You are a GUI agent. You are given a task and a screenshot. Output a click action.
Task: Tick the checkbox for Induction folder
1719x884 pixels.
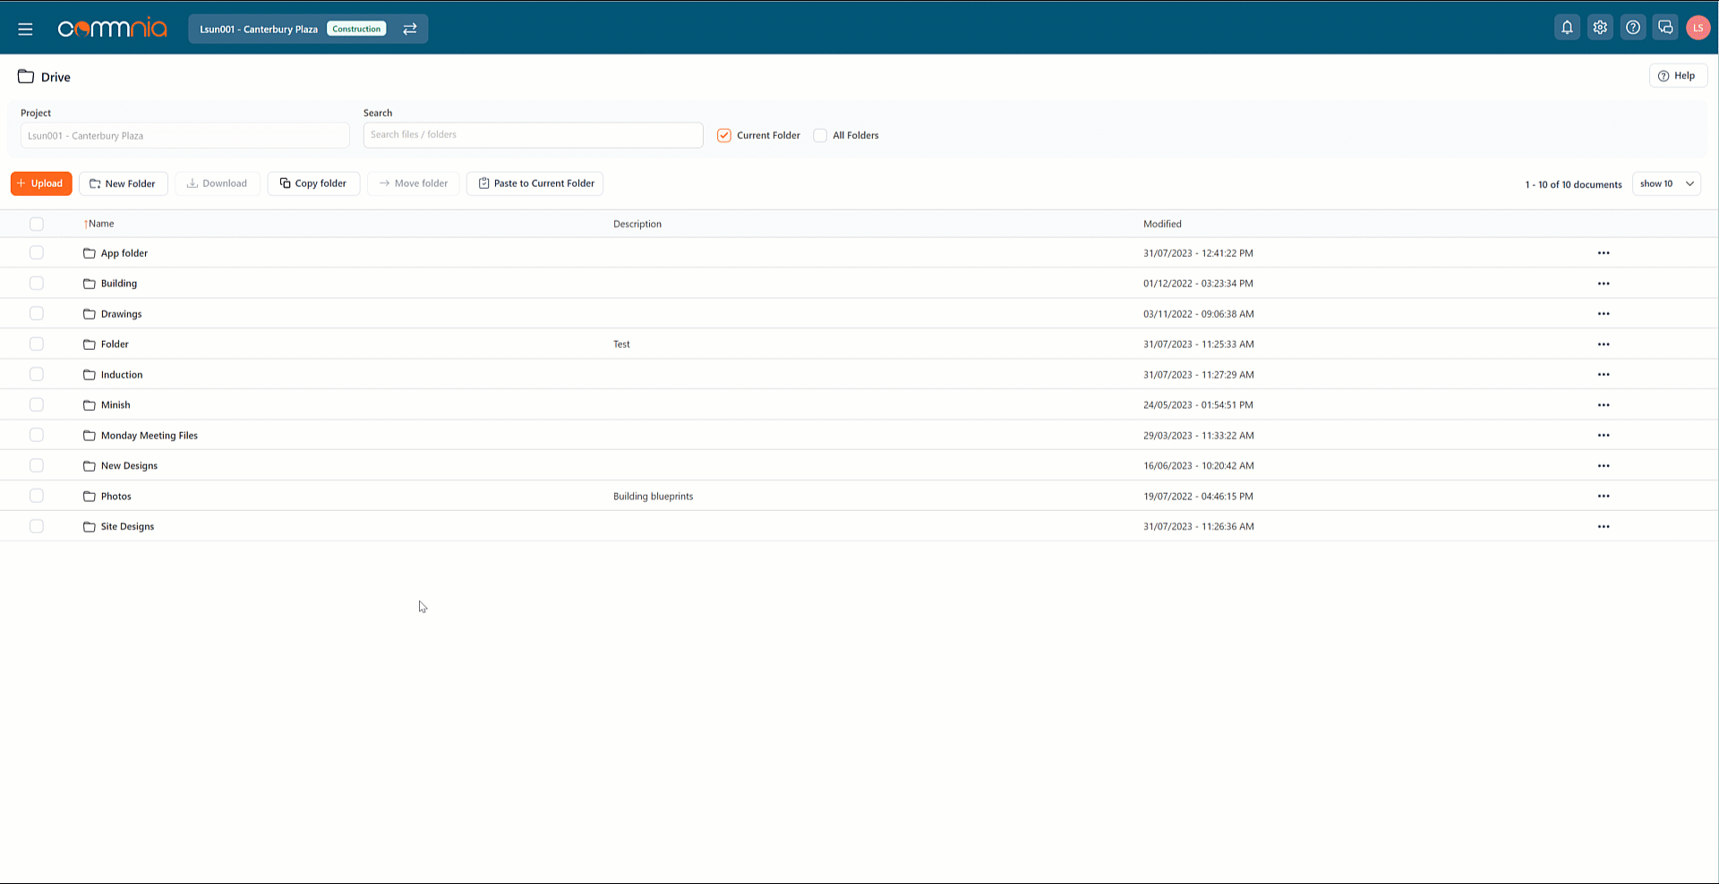point(37,374)
